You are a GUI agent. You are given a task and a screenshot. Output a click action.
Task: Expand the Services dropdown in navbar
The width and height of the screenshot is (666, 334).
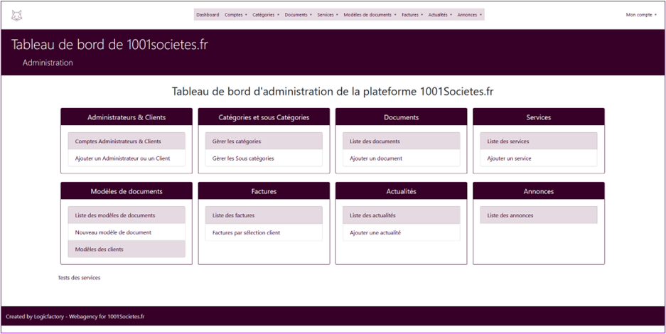[328, 15]
